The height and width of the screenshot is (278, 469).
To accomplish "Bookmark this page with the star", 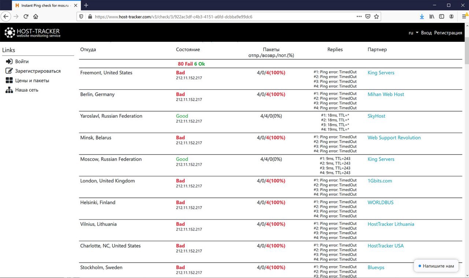I will click(x=376, y=16).
